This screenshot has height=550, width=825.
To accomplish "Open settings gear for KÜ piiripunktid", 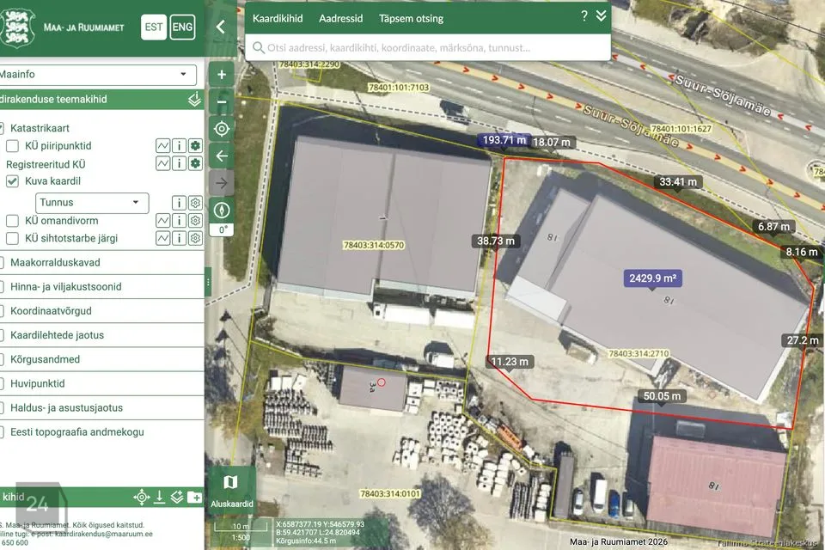I will pyautogui.click(x=195, y=146).
